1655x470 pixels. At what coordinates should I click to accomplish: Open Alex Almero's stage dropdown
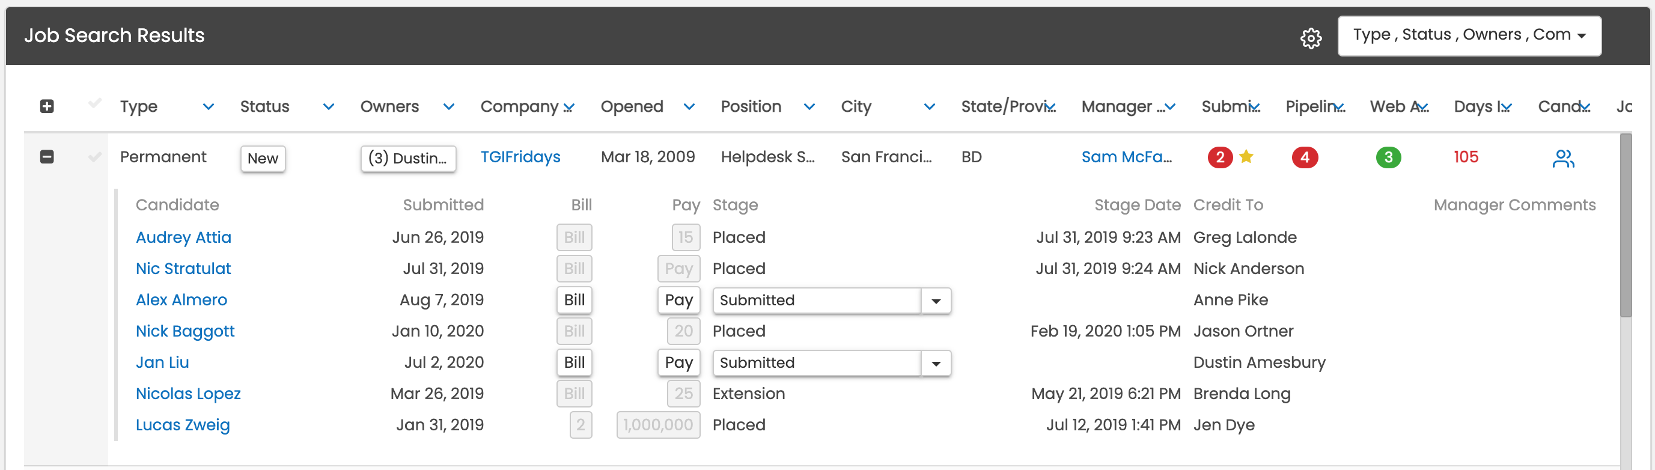(x=936, y=301)
